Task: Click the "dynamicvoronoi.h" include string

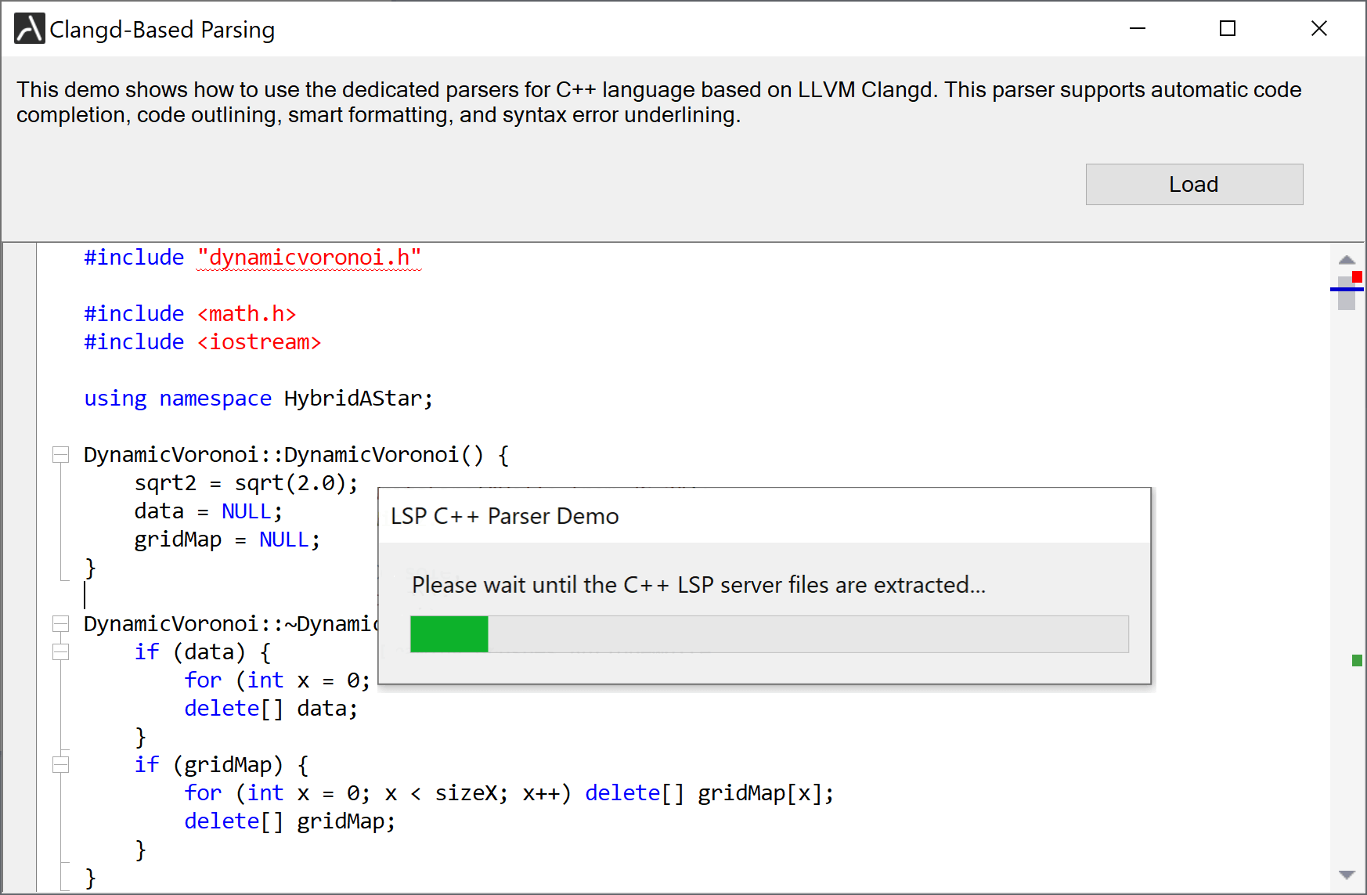Action: click(309, 258)
